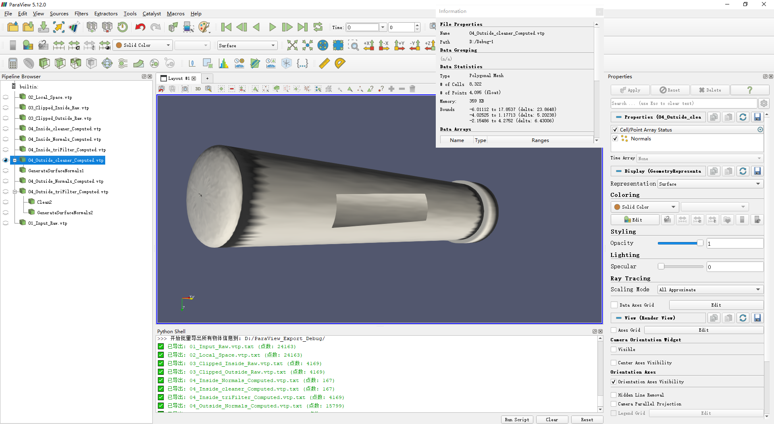This screenshot has height=424, width=774.
Task: Click the Open File folder icon
Action: 13,27
